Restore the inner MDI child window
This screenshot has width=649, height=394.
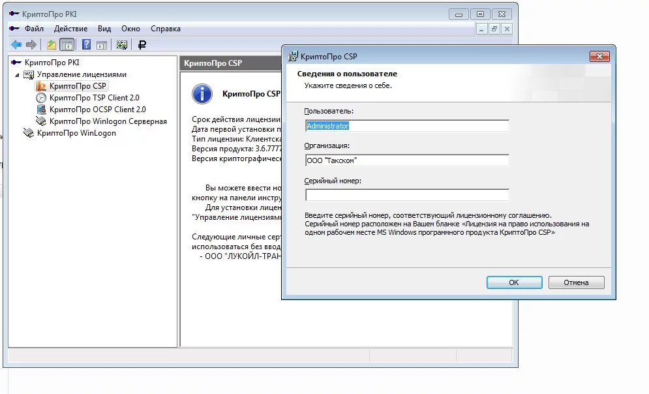tap(494, 29)
